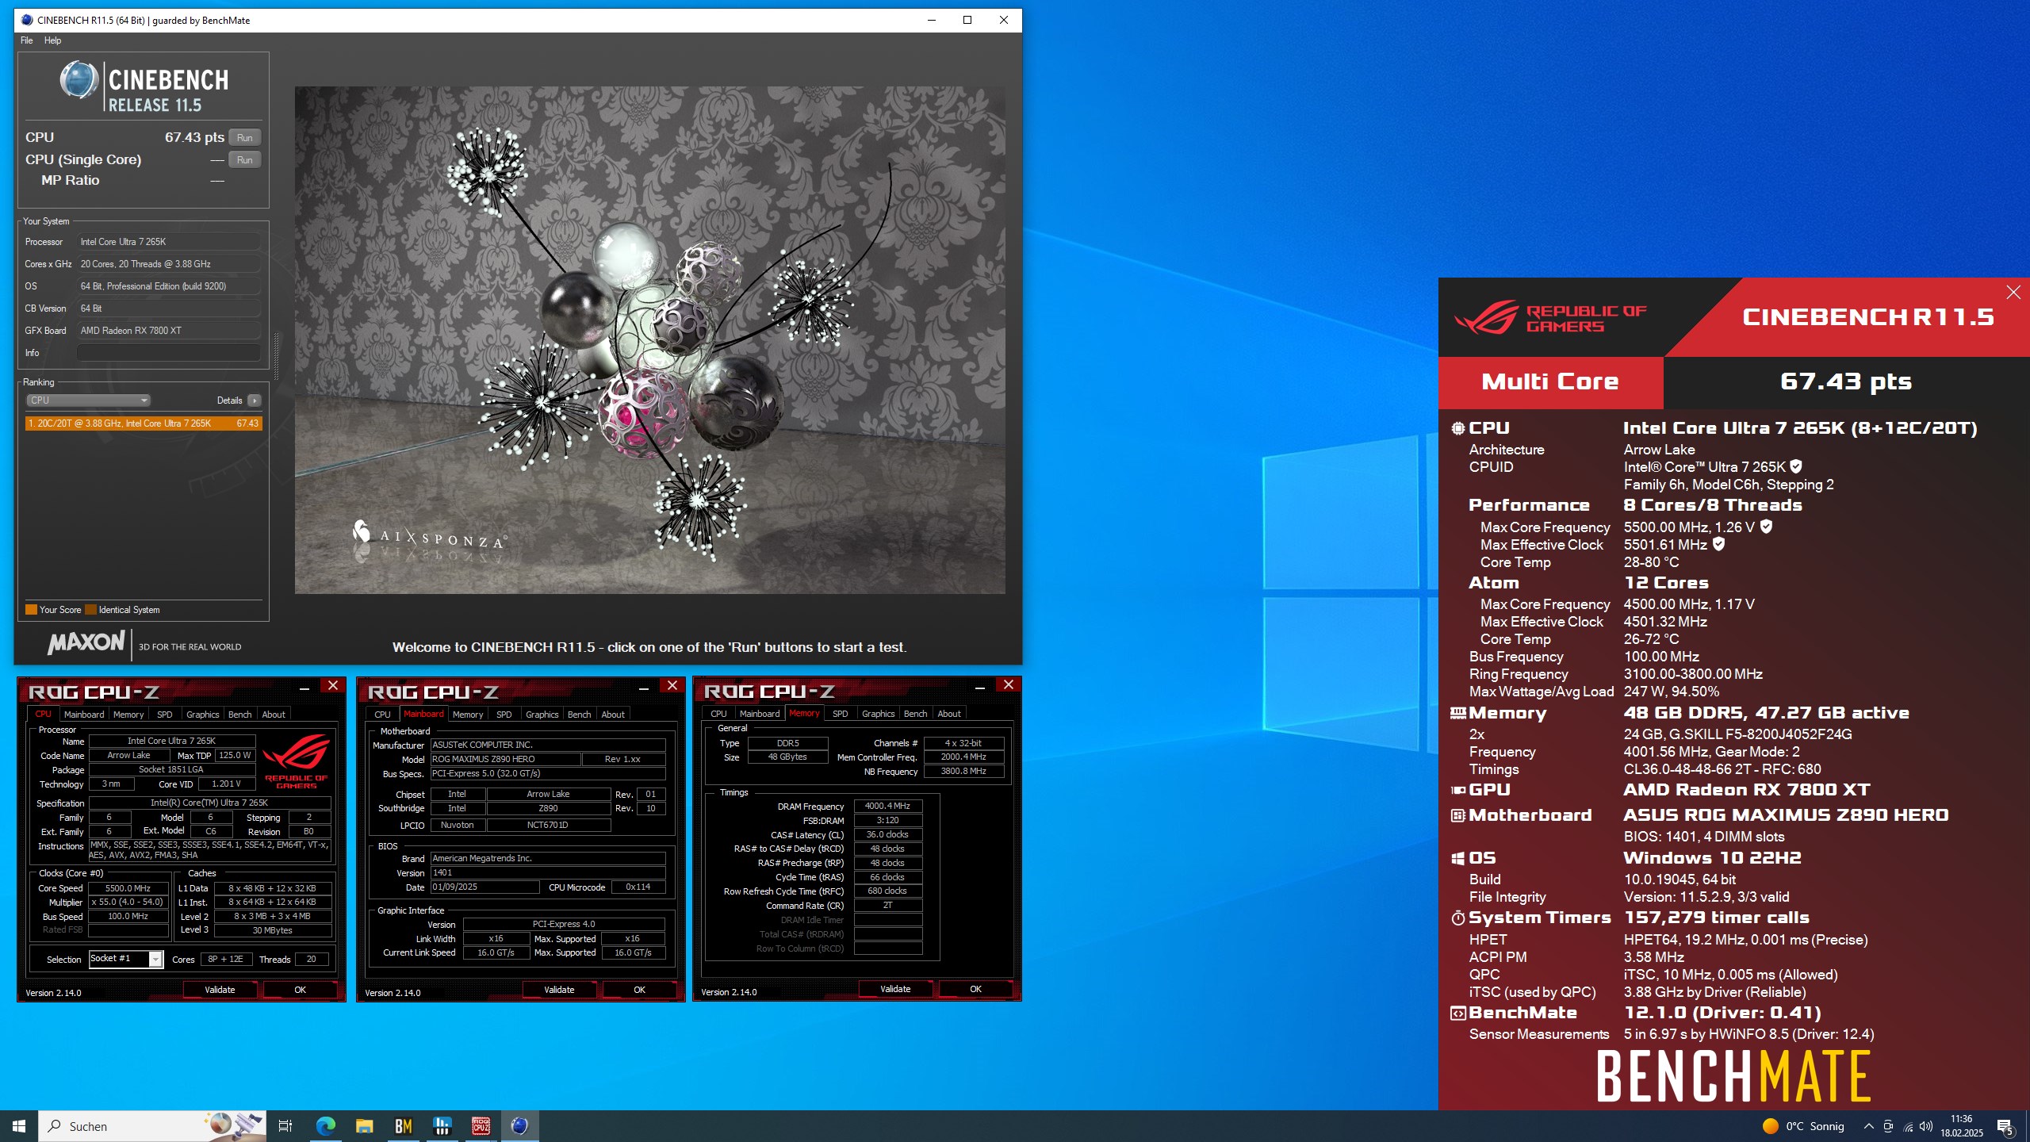Open File Explorer from the taskbar

(364, 1126)
